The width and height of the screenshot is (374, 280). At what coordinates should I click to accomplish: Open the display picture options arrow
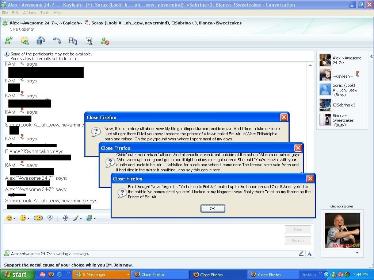[x=357, y=253]
